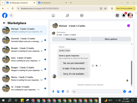Open Sticky Notes from taskbar
This screenshot has height=103, width=137.
point(22,100)
